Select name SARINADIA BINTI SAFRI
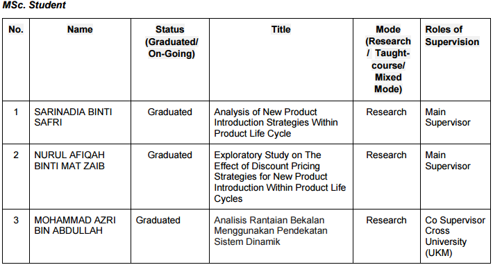 click(x=73, y=117)
